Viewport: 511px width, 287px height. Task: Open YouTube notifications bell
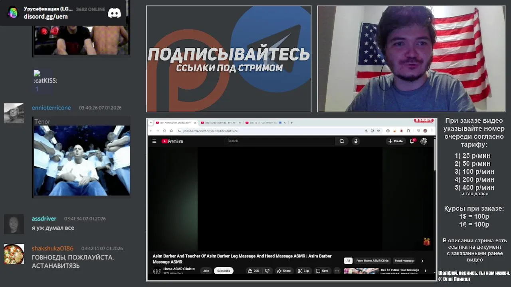pos(412,141)
